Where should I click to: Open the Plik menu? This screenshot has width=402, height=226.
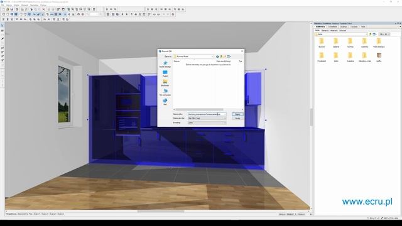click(x=3, y=5)
